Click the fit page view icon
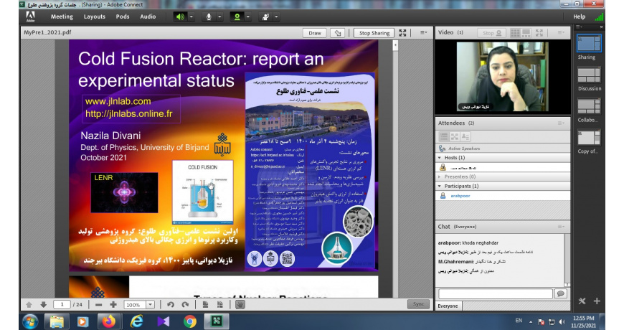Image resolution: width=624 pixels, height=330 pixels. (205, 304)
